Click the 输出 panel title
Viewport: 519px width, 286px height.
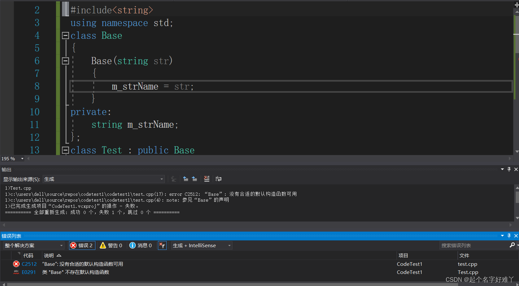(x=7, y=169)
